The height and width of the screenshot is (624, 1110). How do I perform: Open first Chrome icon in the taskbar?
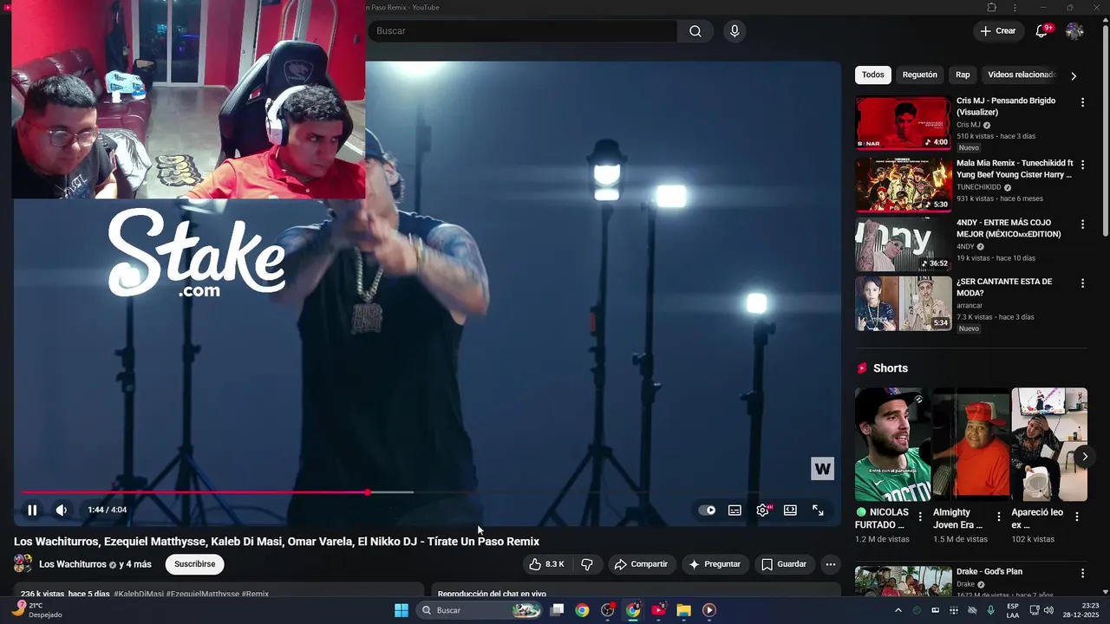(582, 610)
